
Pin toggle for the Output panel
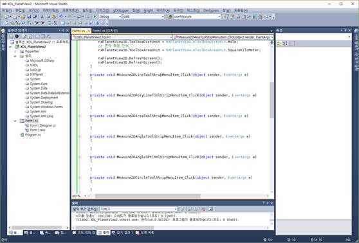click(268, 203)
